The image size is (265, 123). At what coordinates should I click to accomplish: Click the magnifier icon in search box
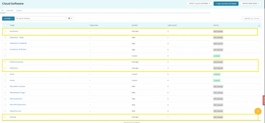pos(17,19)
